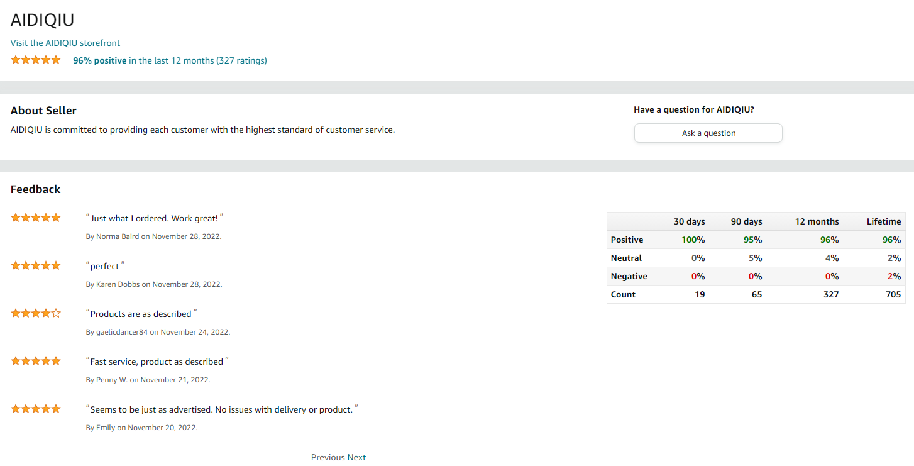The height and width of the screenshot is (466, 914).
Task: Click the star rating of Penny W.'s feedback
Action: (x=36, y=361)
